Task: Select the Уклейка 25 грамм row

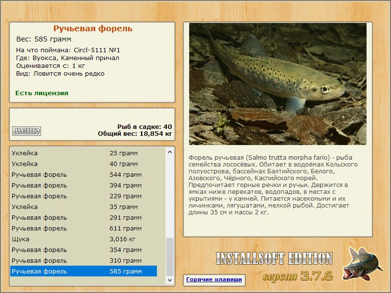Action: [84, 153]
